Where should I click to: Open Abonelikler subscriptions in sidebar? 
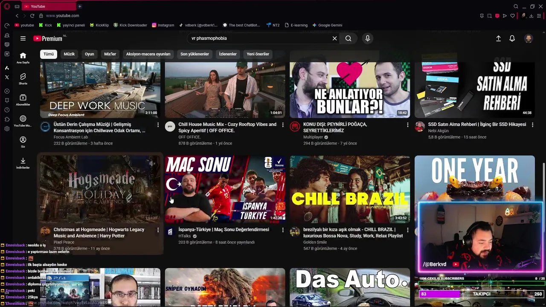click(x=23, y=100)
